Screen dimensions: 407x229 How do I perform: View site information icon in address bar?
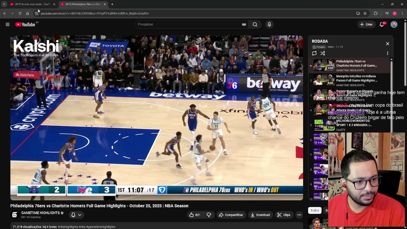(37, 13)
